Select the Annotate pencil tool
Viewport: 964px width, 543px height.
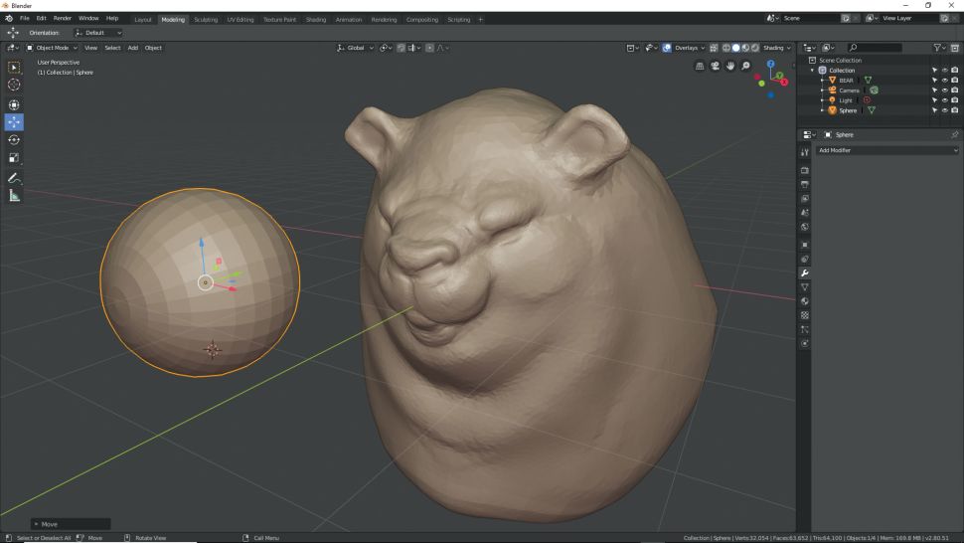click(14, 178)
